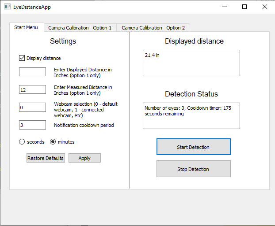275x226 pixels.
Task: Click the Restore Defaults button
Action: coord(46,158)
